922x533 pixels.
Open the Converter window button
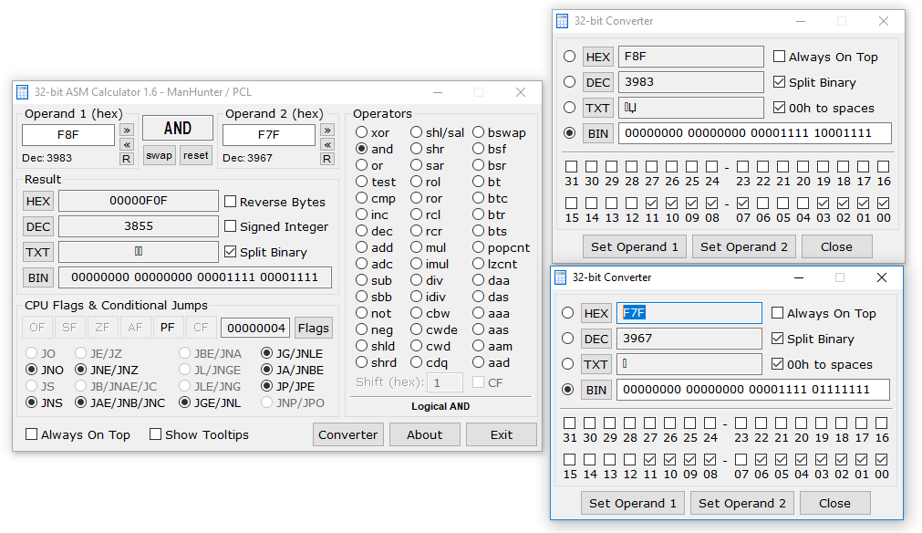[x=347, y=434]
